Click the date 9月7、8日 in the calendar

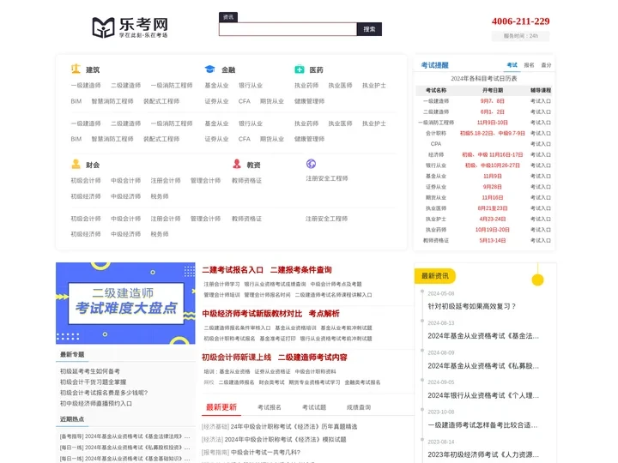point(493,101)
